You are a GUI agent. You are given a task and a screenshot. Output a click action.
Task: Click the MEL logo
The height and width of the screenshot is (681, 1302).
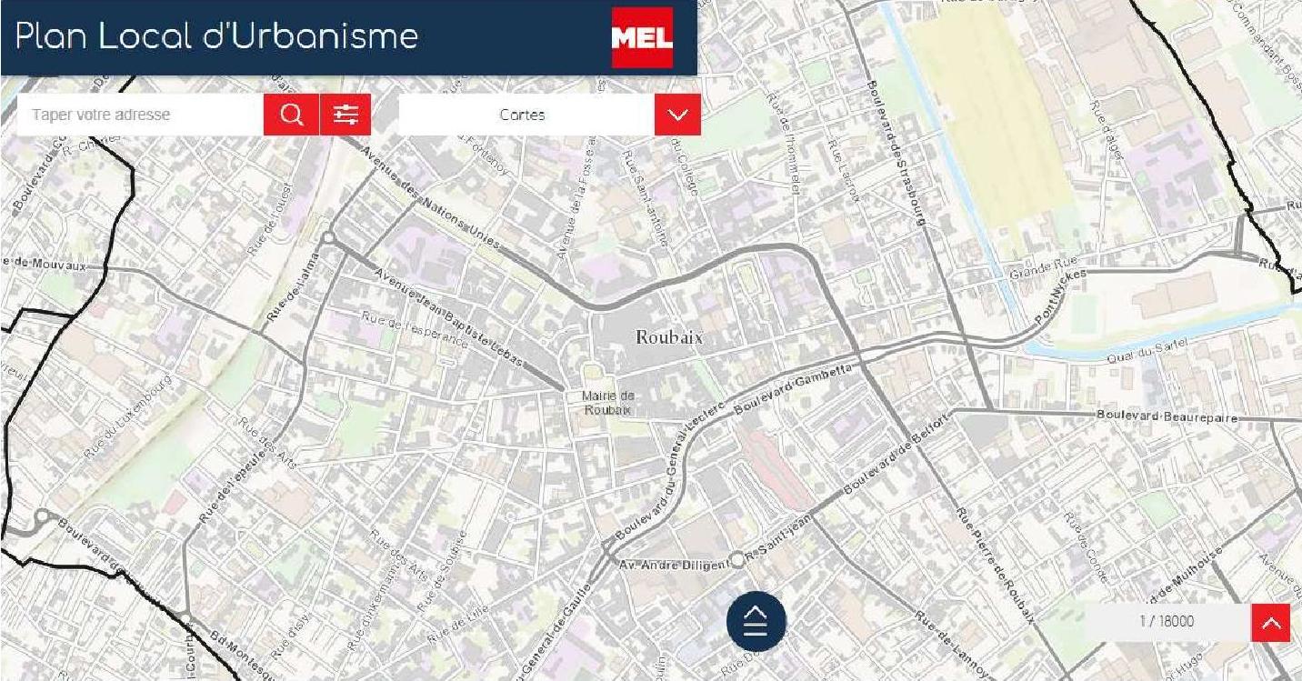(642, 37)
